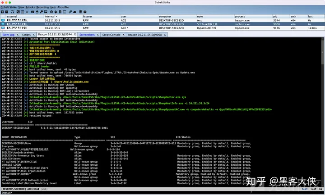Screen dimensions: 325x195
Task: Open Keystrokes via the key icon
Action: coord(41,12)
